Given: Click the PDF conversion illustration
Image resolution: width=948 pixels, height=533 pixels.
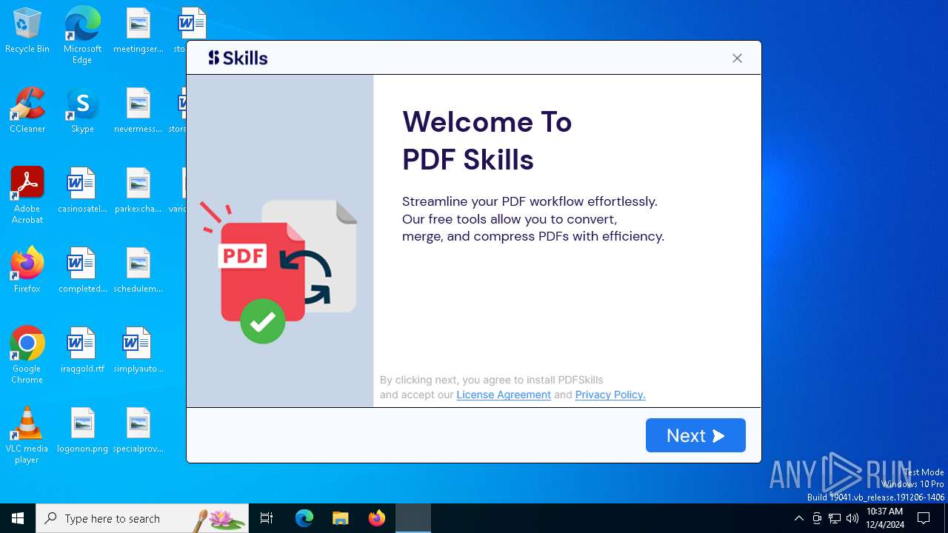Looking at the screenshot, I should tap(279, 271).
